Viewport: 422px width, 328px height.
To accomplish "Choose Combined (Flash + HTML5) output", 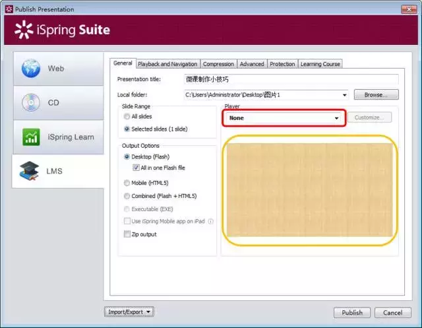I will tap(127, 196).
